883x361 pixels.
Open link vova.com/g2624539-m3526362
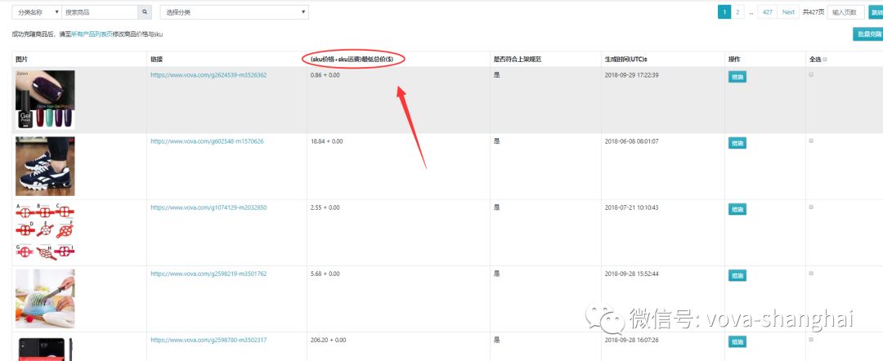[208, 75]
